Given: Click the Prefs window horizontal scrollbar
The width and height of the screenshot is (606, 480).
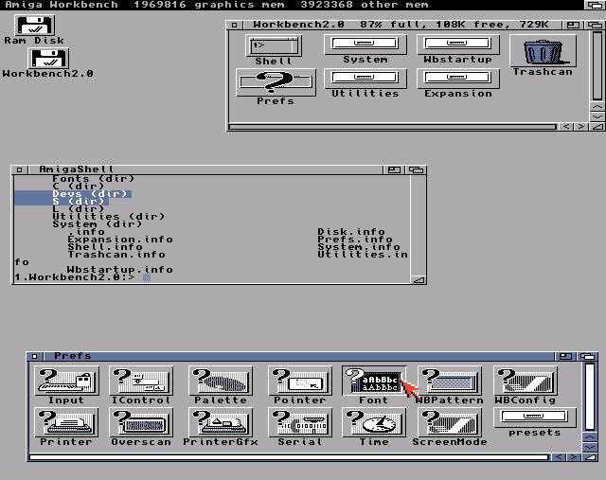Looking at the screenshot, I should [289, 457].
